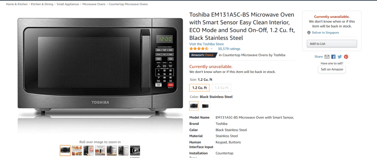Expand the ratings breakdown chevron
This screenshot has width=377, height=158.
pos(212,49)
